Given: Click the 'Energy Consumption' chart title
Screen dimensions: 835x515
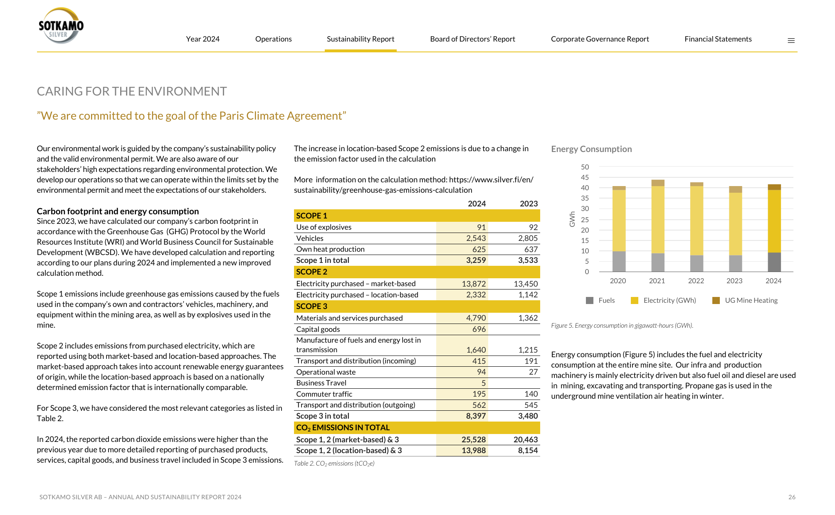Looking at the screenshot, I should pos(591,149).
